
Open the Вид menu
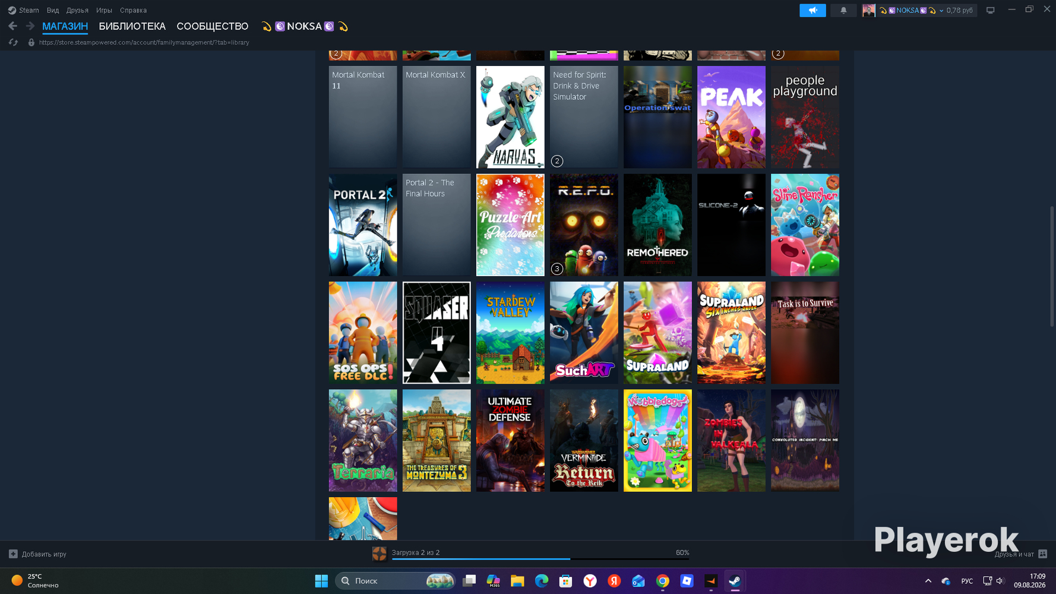[53, 10]
